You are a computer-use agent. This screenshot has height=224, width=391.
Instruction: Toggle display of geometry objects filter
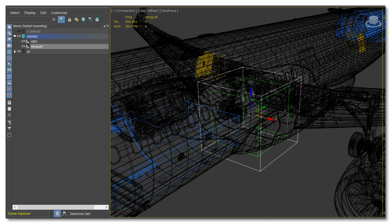[9, 27]
